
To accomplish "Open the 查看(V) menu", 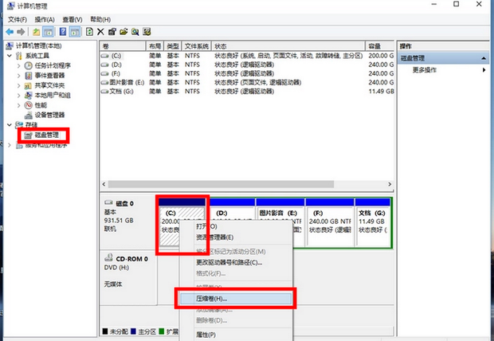I will (x=73, y=20).
